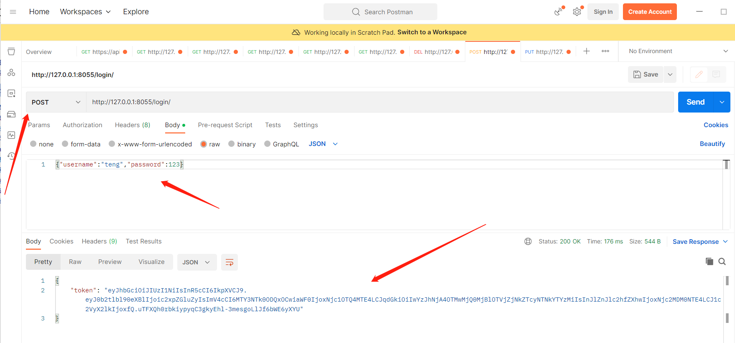Save the current request
The height and width of the screenshot is (343, 735).
pyautogui.click(x=646, y=74)
